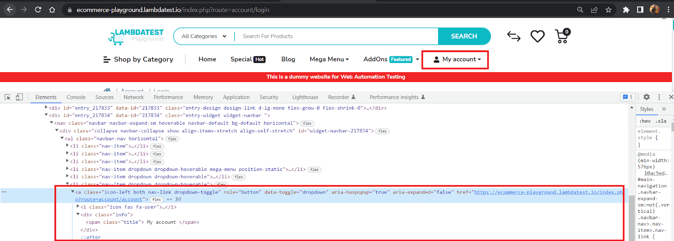The height and width of the screenshot is (241, 674).
Task: Switch to the Network tab
Action: pos(134,97)
